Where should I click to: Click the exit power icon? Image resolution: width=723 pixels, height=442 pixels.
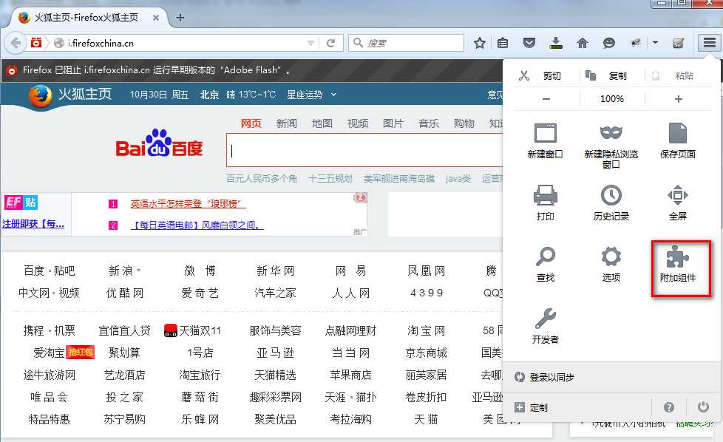click(x=703, y=407)
